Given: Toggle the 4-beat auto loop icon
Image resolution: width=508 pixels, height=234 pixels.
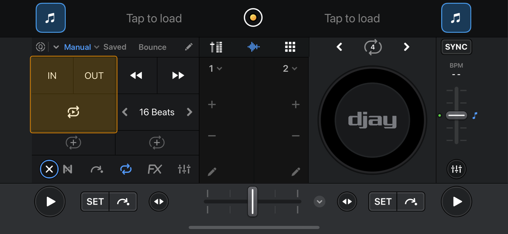Looking at the screenshot, I should point(373,47).
